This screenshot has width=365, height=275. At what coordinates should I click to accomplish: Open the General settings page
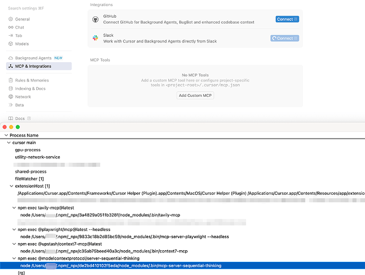point(23,19)
